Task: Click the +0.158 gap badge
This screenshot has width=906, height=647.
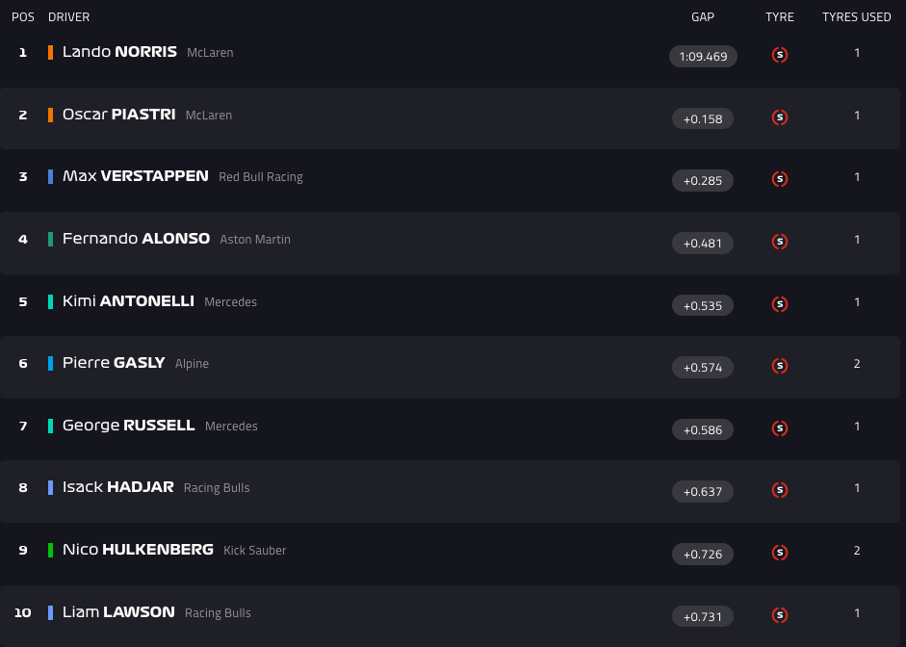Action: click(703, 118)
